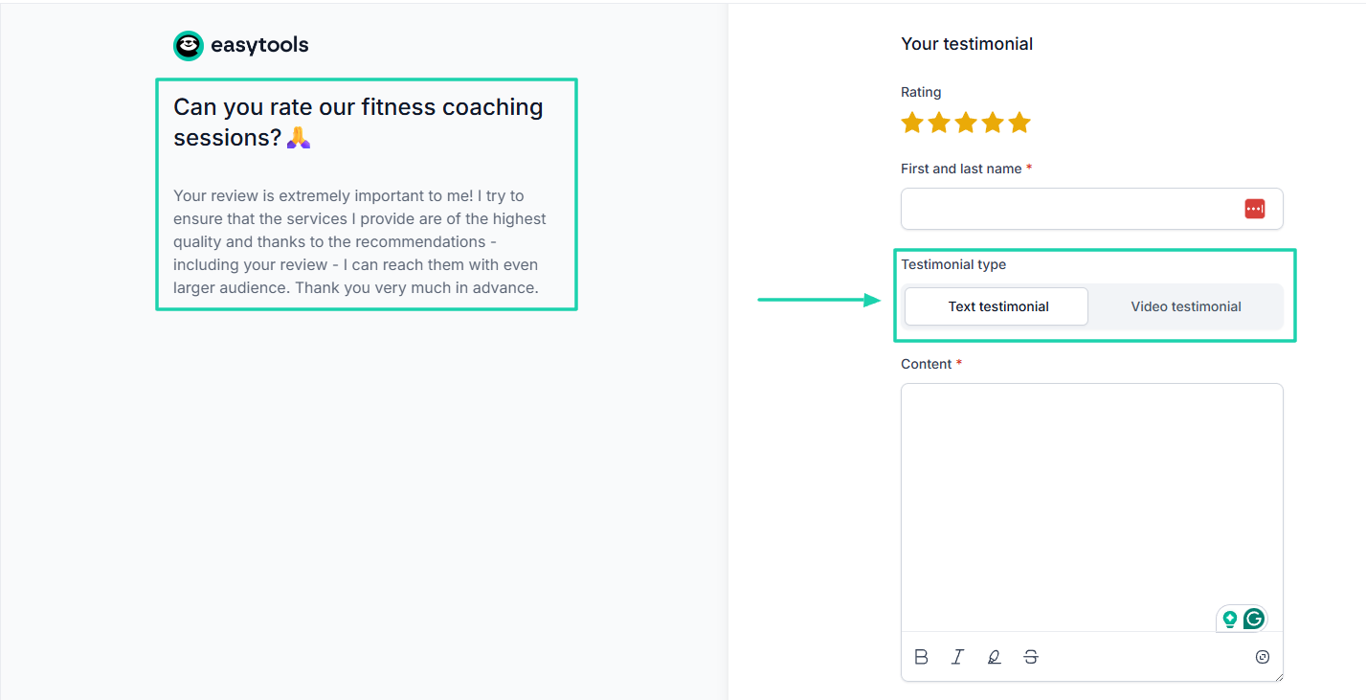Click the red password manager icon
This screenshot has width=1366, height=700.
[1254, 209]
